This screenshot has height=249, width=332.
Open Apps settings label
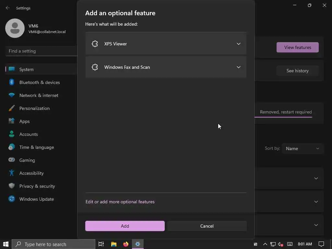point(24,121)
